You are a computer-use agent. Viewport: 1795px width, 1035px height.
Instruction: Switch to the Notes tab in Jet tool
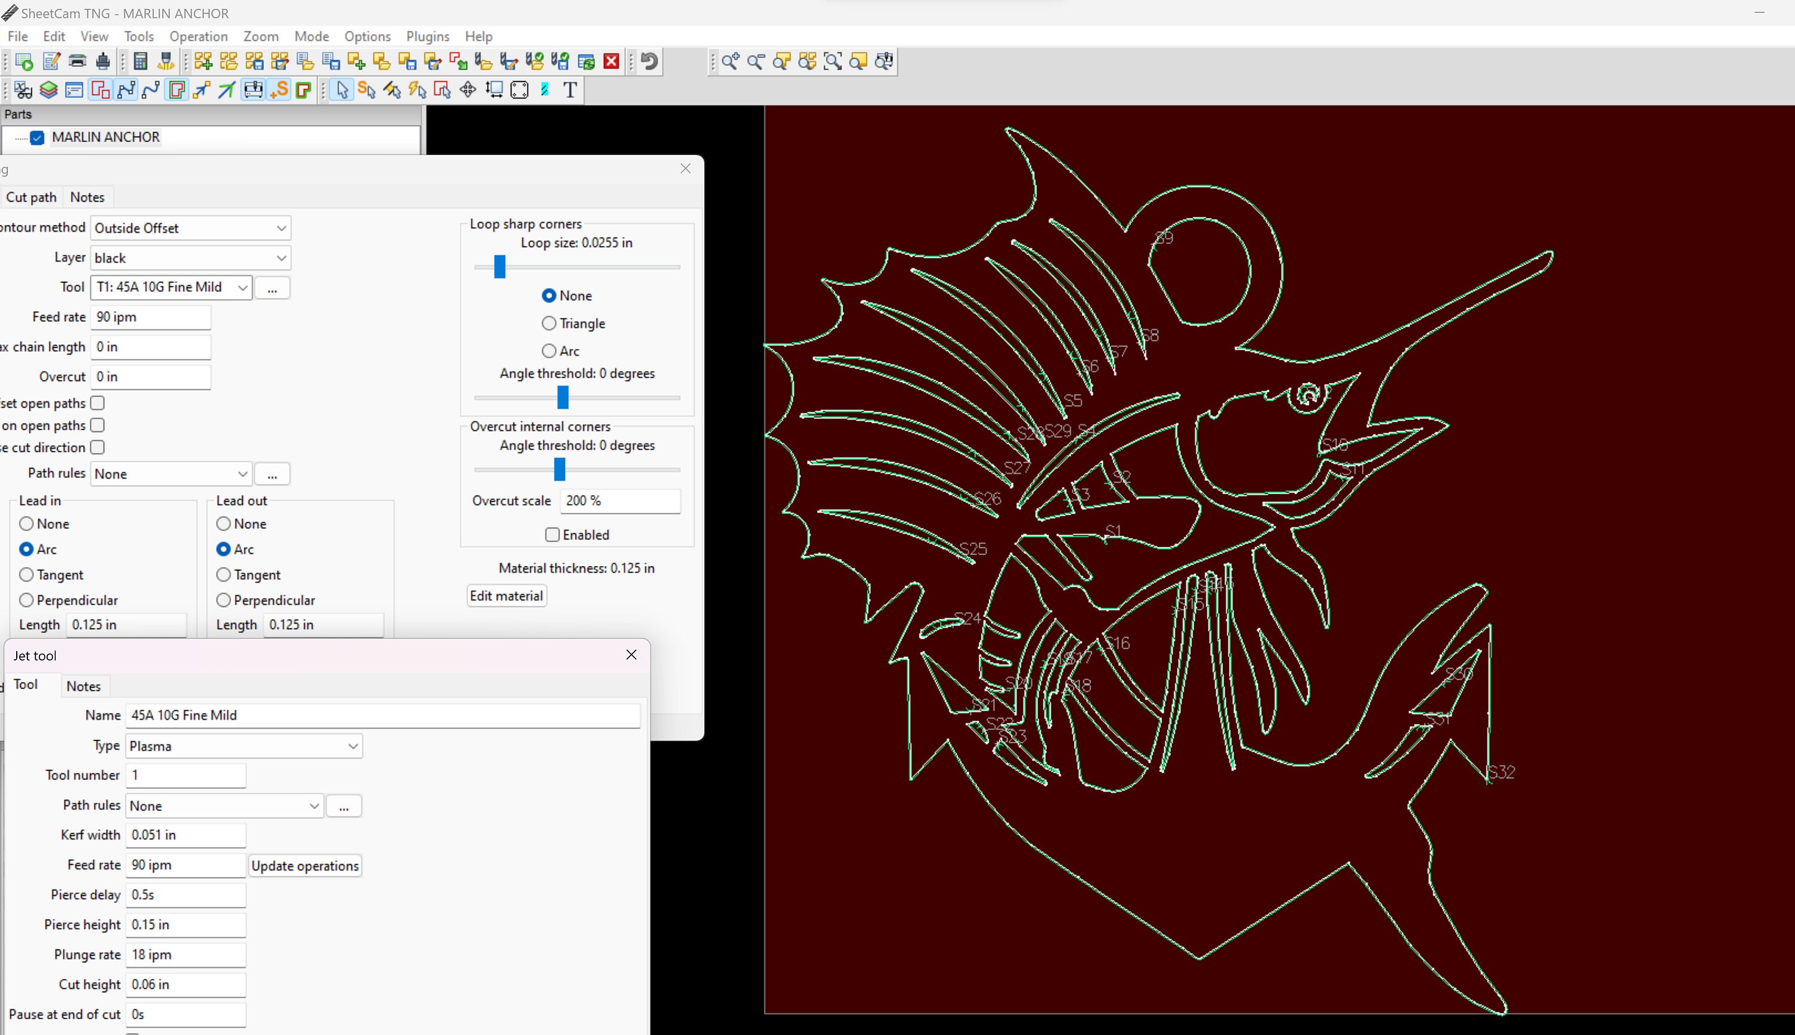[83, 685]
